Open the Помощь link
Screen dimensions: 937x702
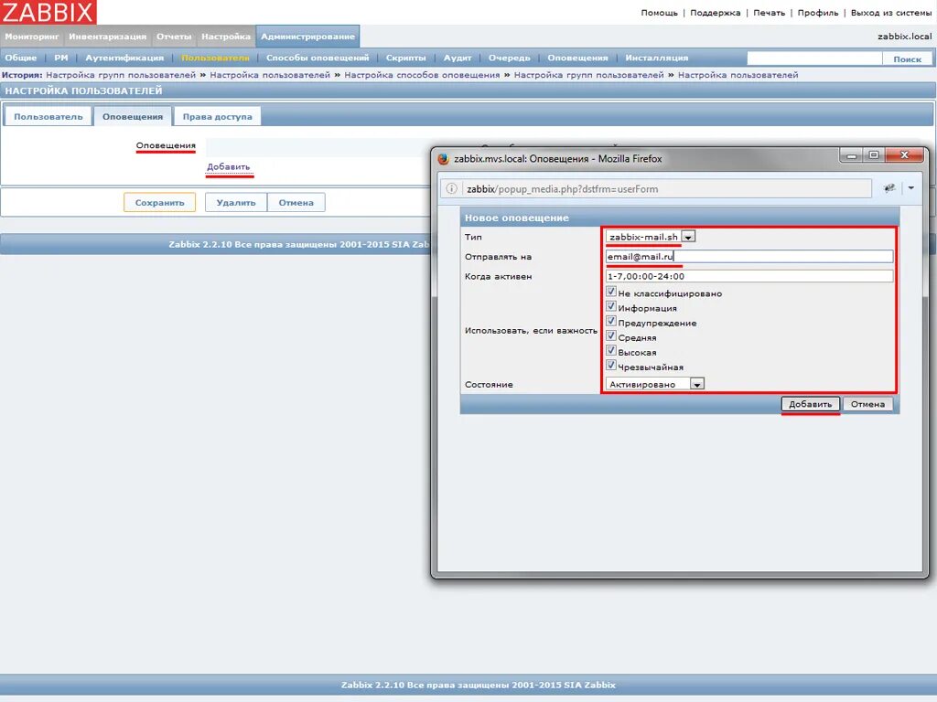659,13
